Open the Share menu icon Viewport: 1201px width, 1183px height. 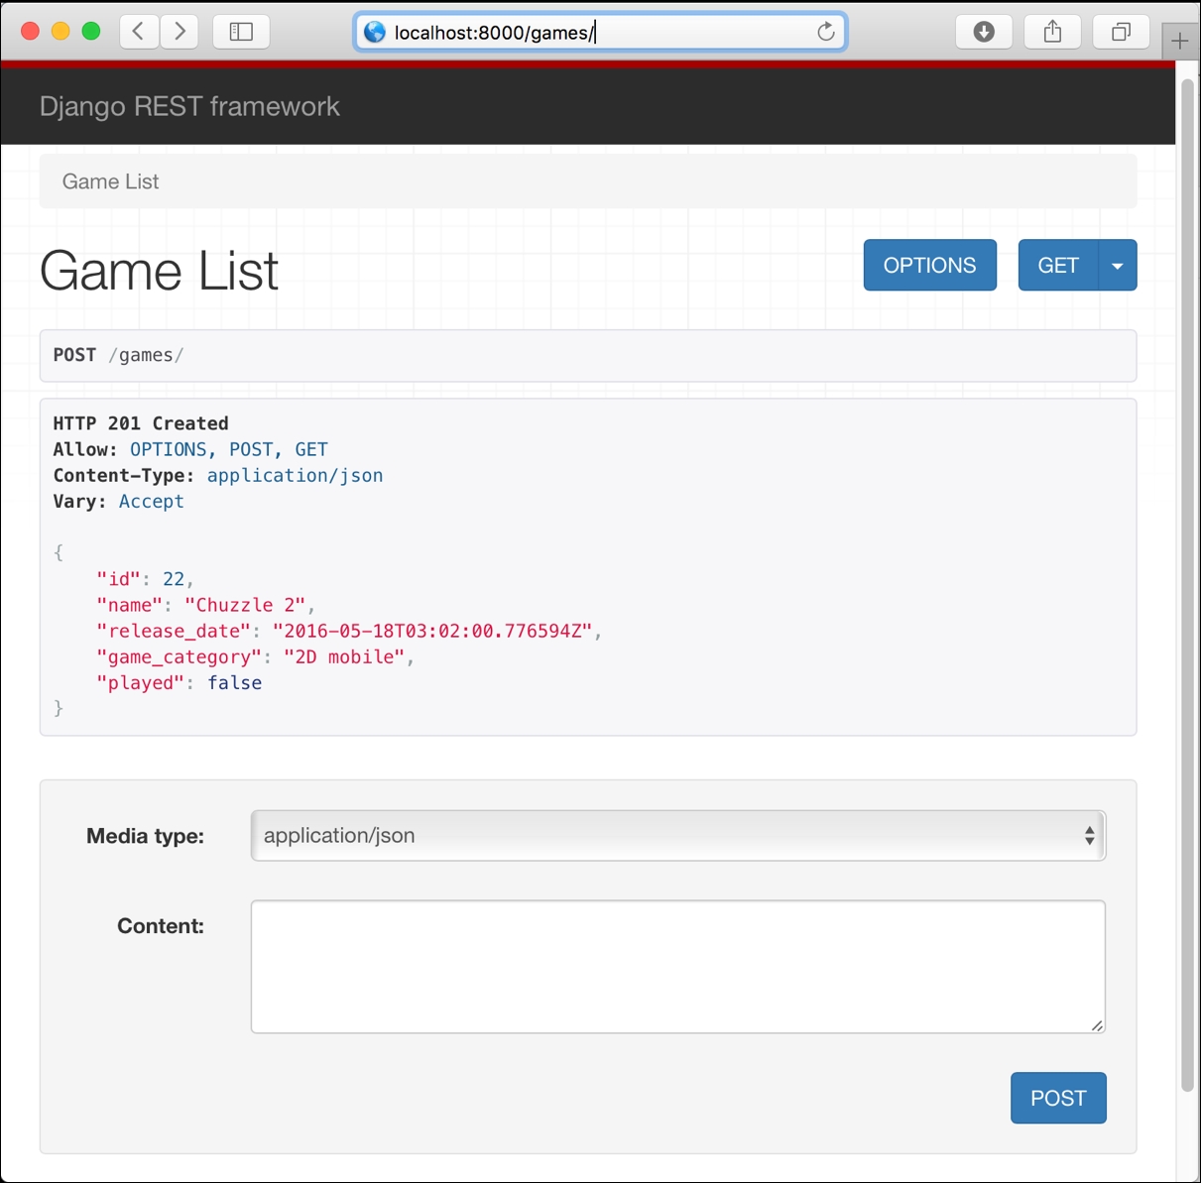tap(1052, 32)
